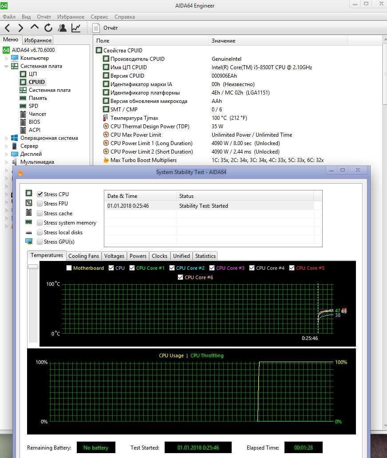Open the Отчёт menu in menu bar

[x=44, y=17]
